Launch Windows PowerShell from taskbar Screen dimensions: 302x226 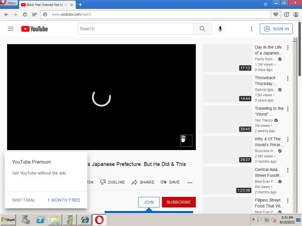tap(41, 220)
